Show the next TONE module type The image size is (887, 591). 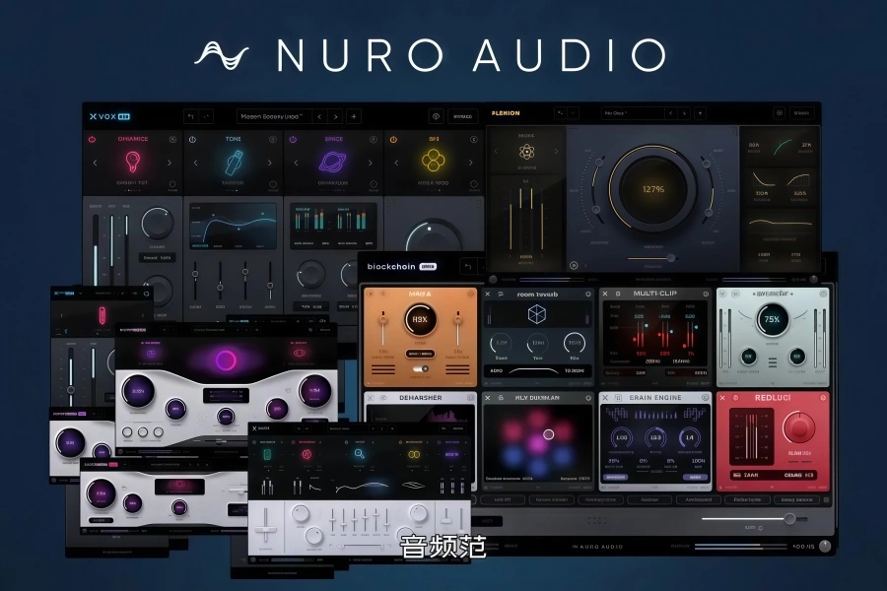pos(269,163)
